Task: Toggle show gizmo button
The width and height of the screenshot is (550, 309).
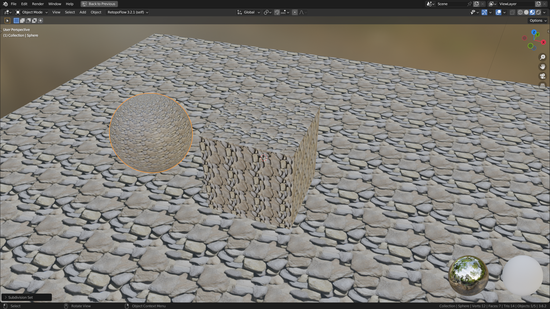Action: click(484, 12)
